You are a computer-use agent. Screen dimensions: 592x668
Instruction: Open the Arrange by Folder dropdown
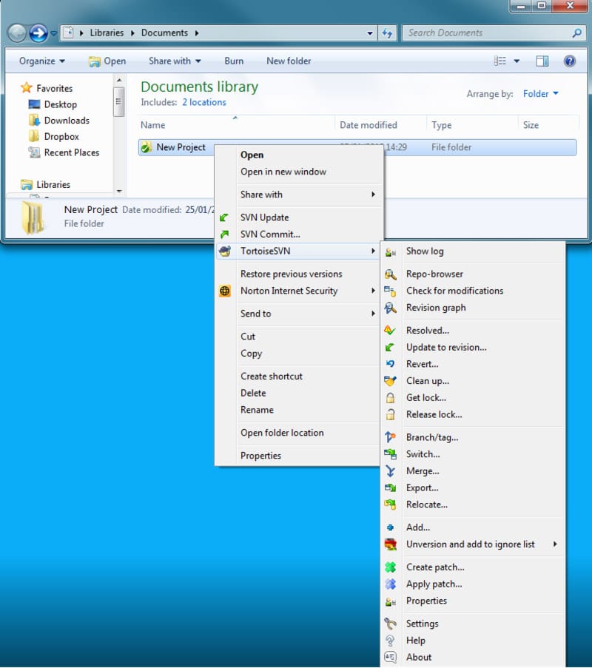coord(541,94)
